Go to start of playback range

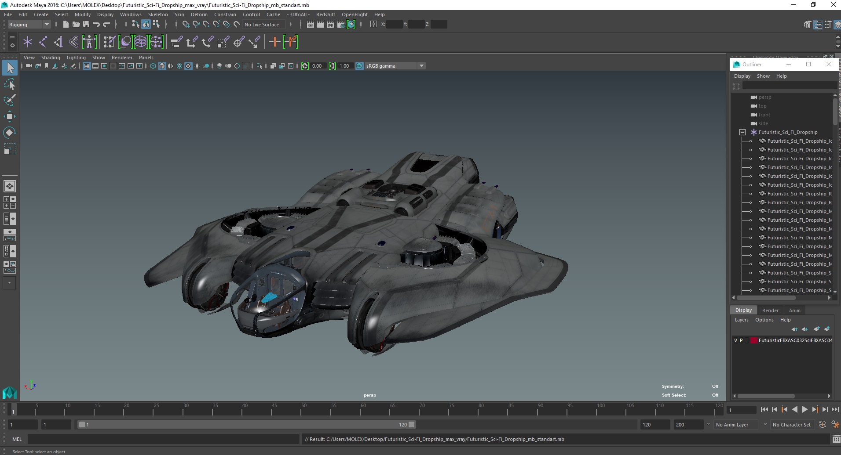(x=764, y=409)
